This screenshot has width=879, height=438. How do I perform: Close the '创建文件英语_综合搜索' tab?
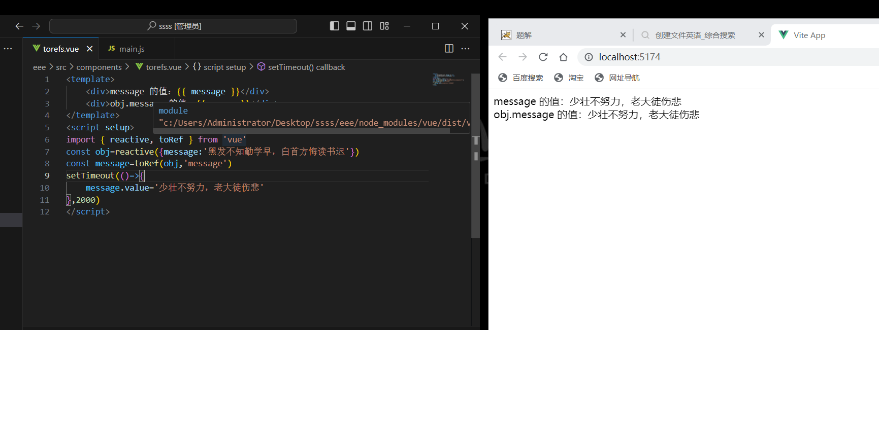[761, 35]
